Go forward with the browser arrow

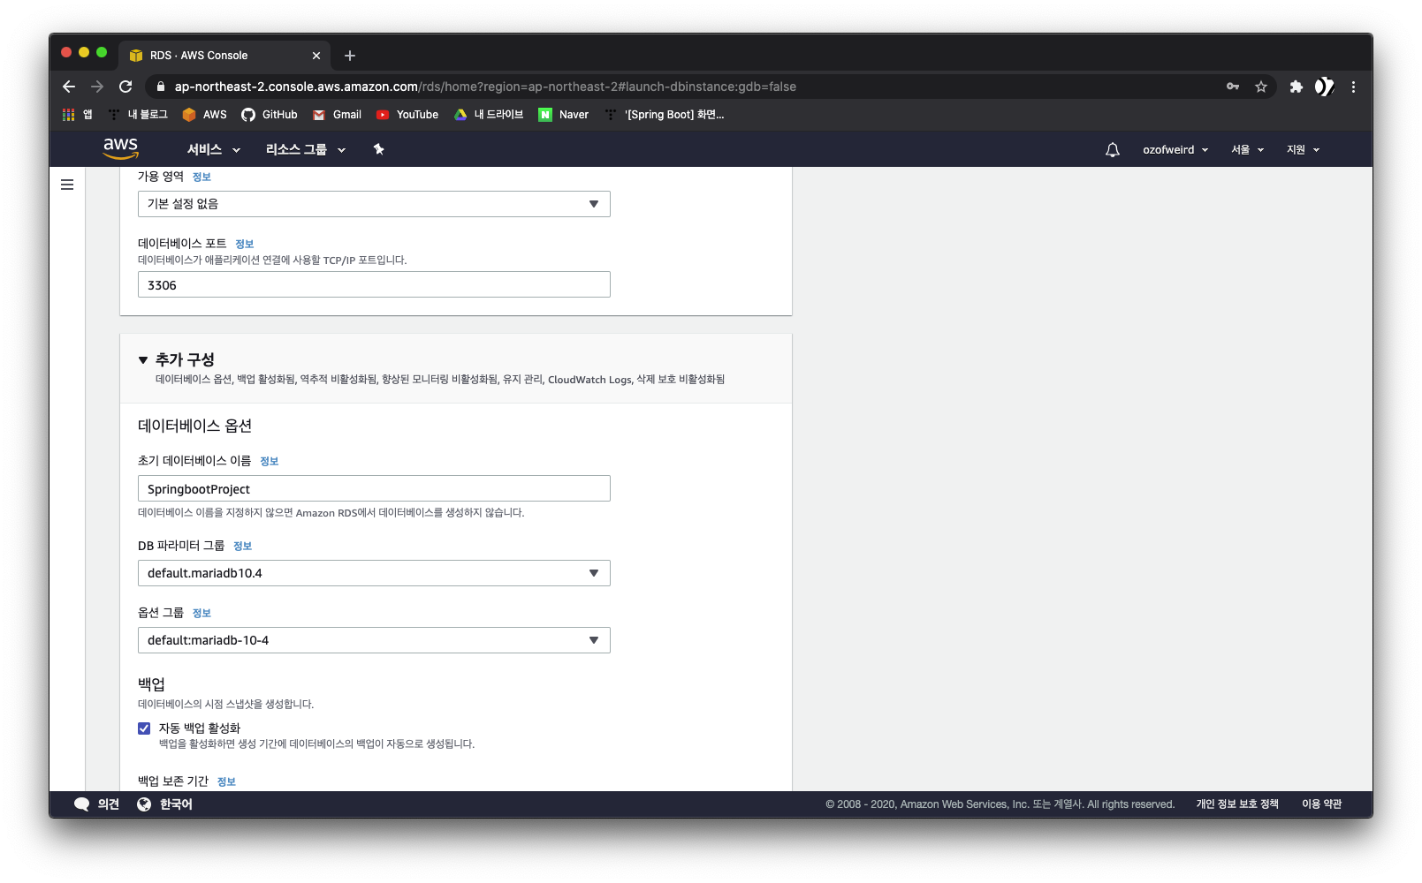pos(97,87)
